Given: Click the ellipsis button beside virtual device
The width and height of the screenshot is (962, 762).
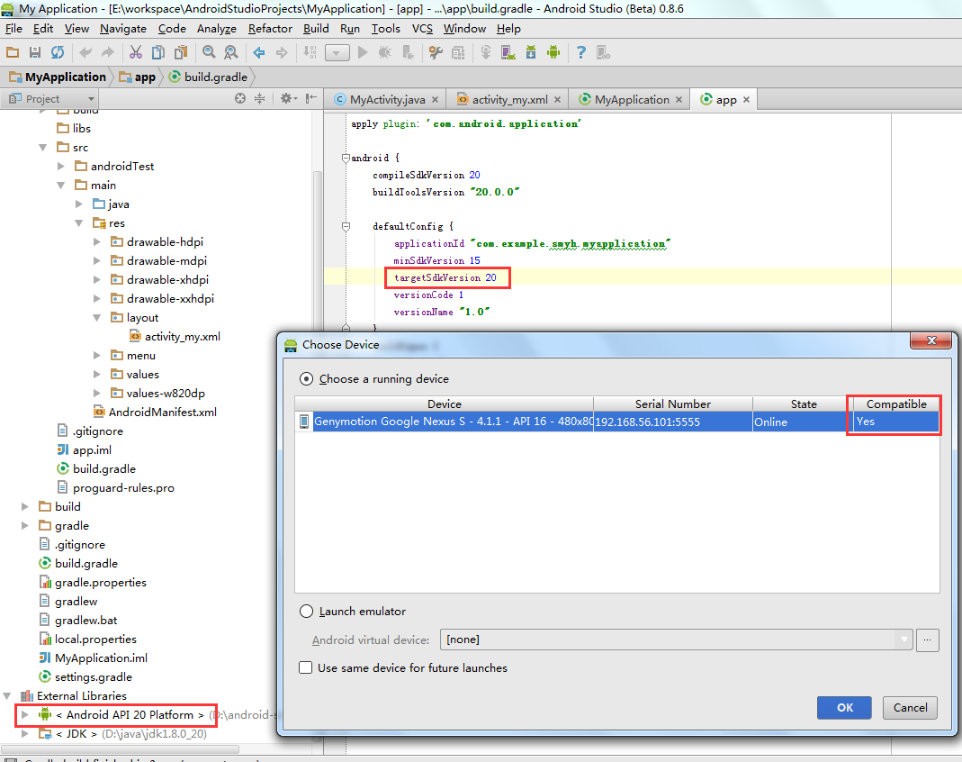Looking at the screenshot, I should point(928,640).
